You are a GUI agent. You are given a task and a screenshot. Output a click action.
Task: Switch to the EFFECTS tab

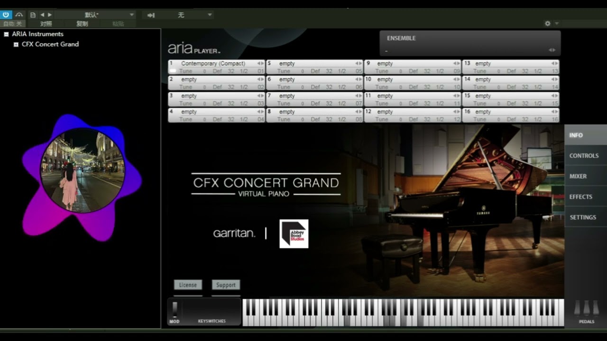(x=586, y=197)
